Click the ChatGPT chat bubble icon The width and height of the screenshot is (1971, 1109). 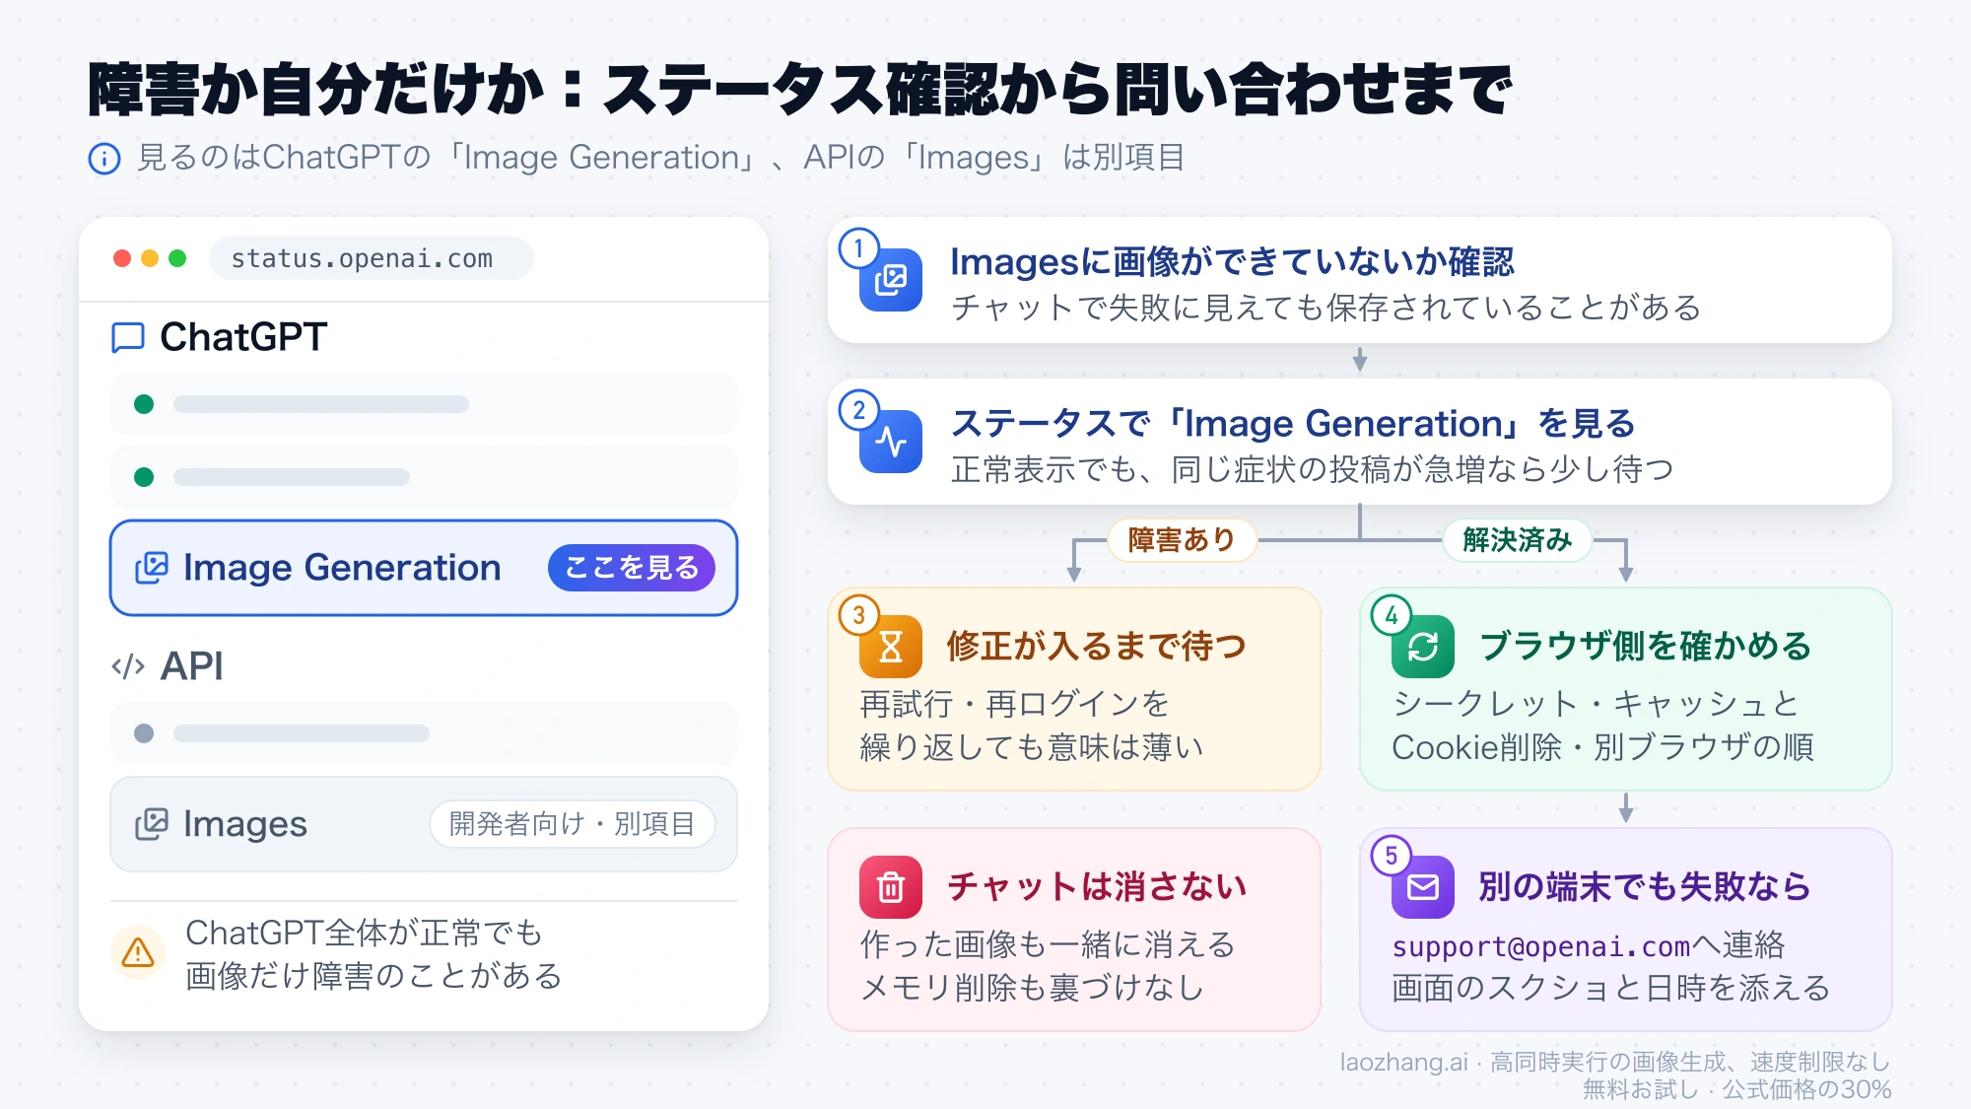tap(128, 337)
